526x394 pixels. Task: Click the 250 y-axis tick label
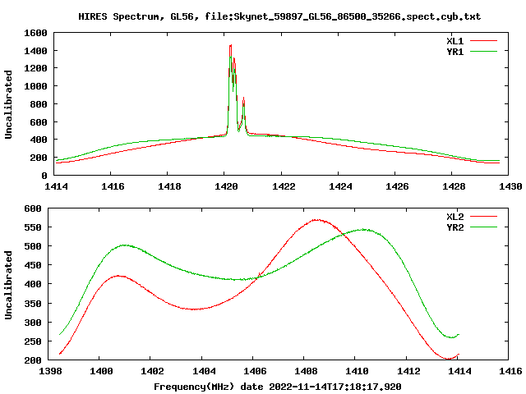pos(33,341)
